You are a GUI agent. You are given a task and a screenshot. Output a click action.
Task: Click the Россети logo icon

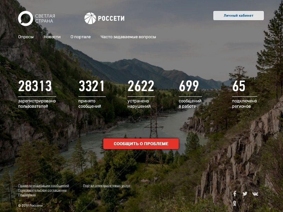[x=90, y=18]
